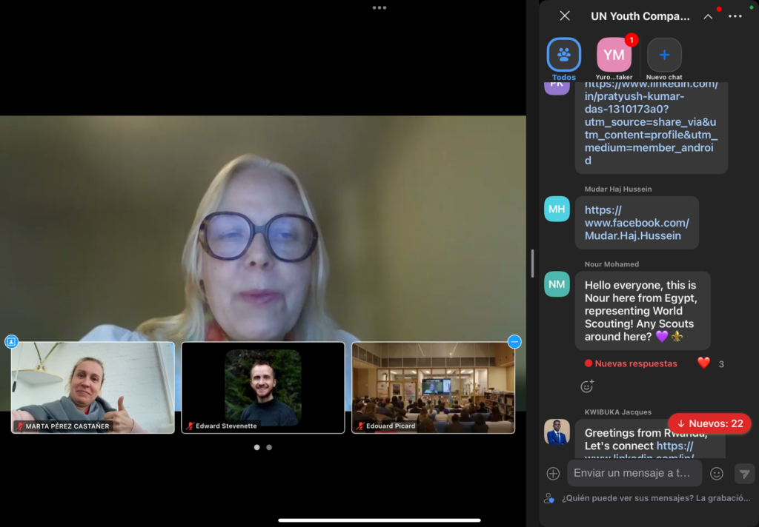Viewport: 759px width, 527px height.
Task: Start a Nuevo chat with the plus icon
Action: (664, 55)
